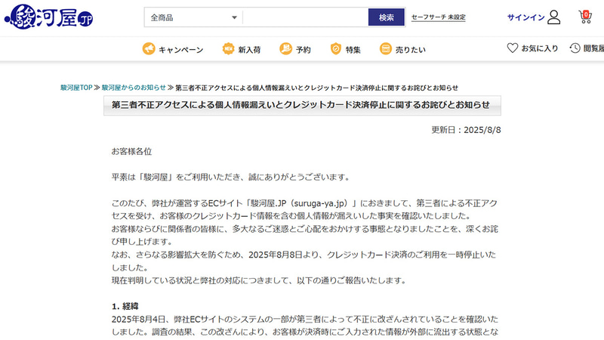Go to 駿河屋TOP breadcrumb link
This screenshot has height=340, width=604.
(76, 88)
